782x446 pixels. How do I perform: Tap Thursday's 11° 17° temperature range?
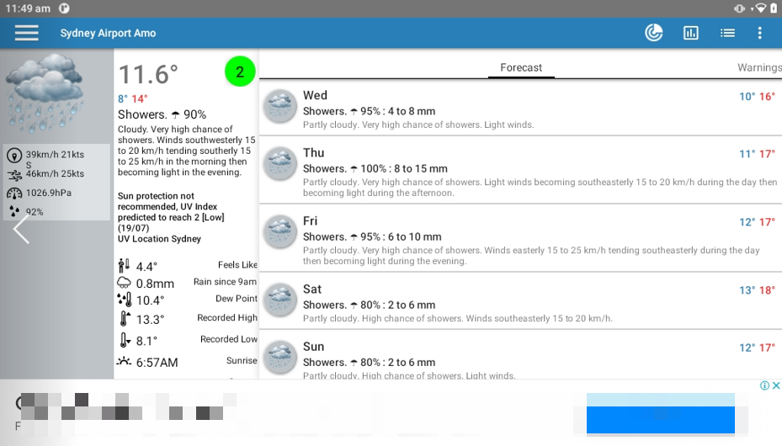tap(757, 154)
